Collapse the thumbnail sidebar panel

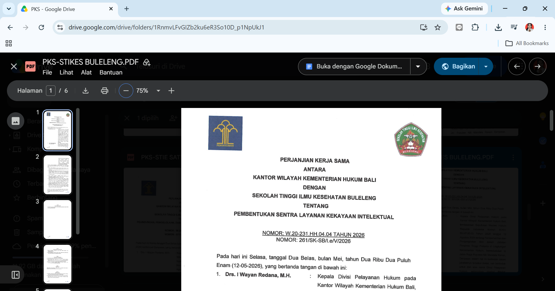(16, 275)
